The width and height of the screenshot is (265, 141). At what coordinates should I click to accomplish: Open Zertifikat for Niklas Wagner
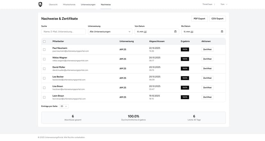pos(207,59)
